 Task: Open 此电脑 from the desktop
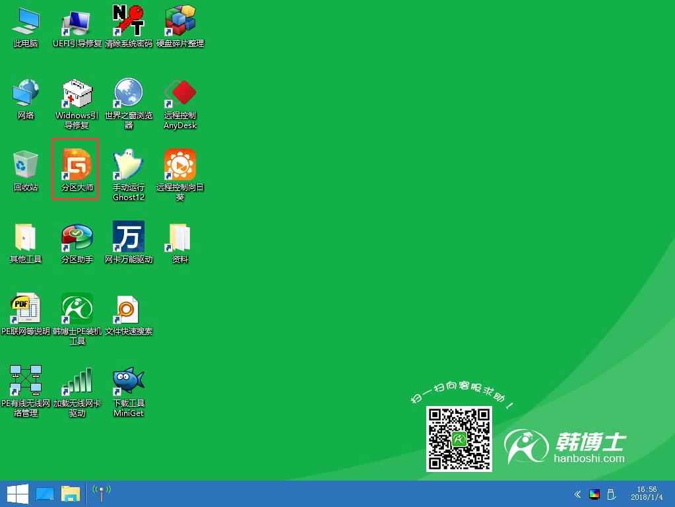[26, 23]
